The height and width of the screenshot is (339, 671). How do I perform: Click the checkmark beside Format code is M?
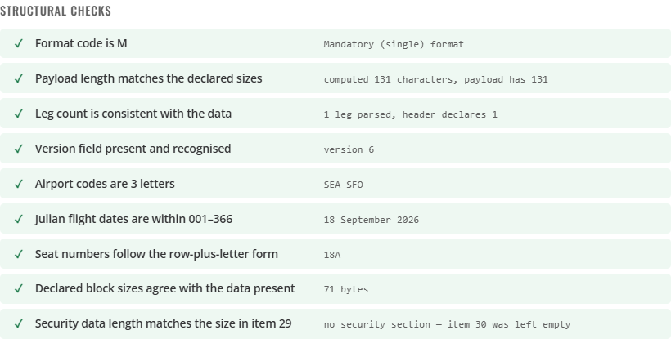pos(18,43)
